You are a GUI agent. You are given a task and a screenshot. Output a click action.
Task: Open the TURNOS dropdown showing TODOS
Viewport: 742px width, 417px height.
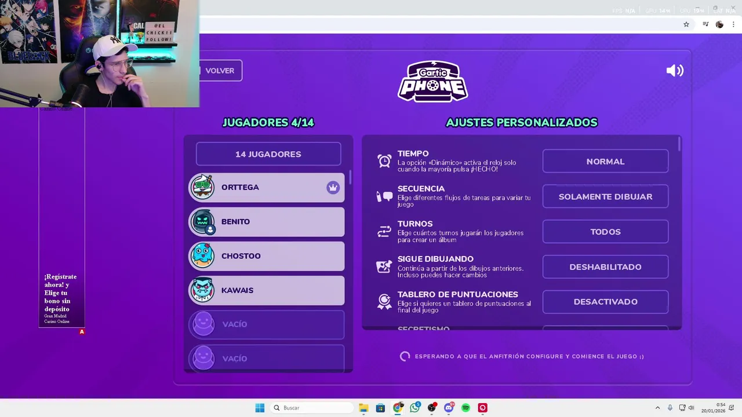(x=605, y=232)
